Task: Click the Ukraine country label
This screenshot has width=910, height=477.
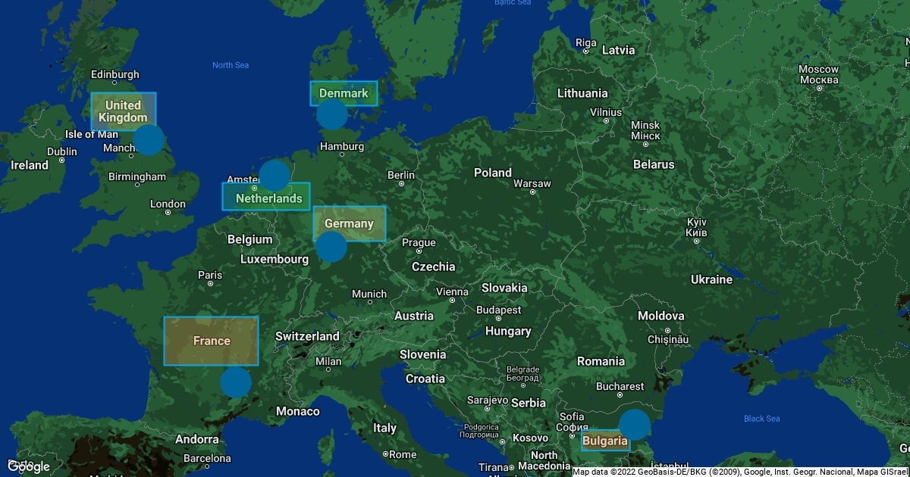Action: [712, 279]
